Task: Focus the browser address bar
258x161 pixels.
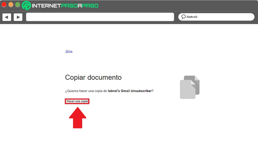Action: pyautogui.click(x=100, y=17)
